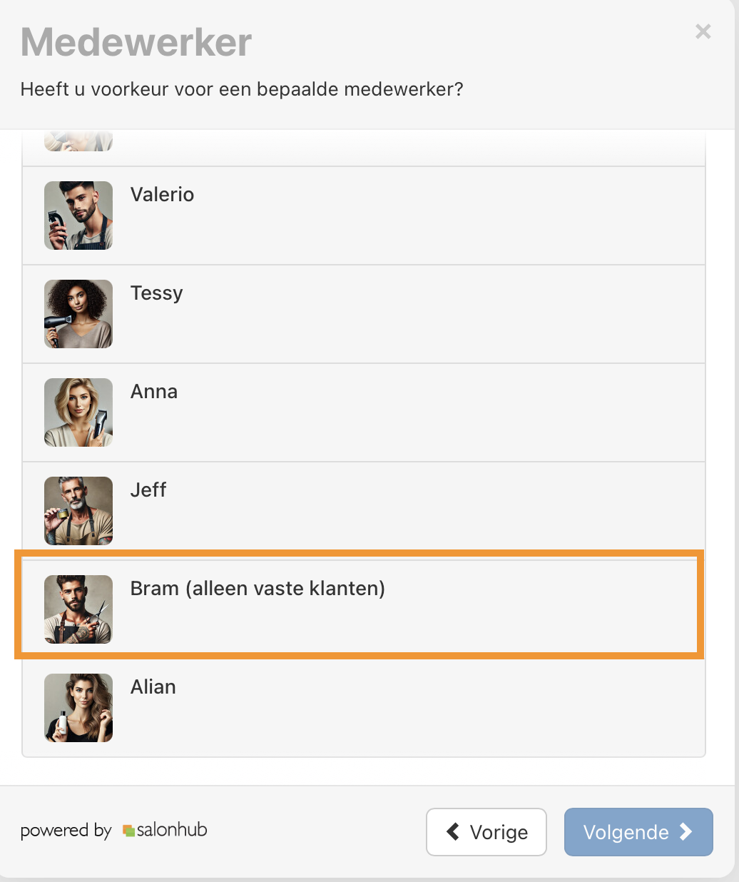Click Anna's profile photo
The width and height of the screenshot is (739, 882).
coord(78,412)
